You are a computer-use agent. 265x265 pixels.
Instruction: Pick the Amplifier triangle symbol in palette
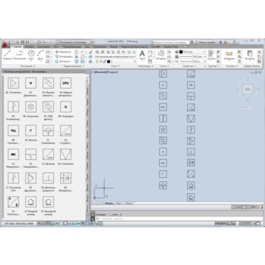(13, 83)
